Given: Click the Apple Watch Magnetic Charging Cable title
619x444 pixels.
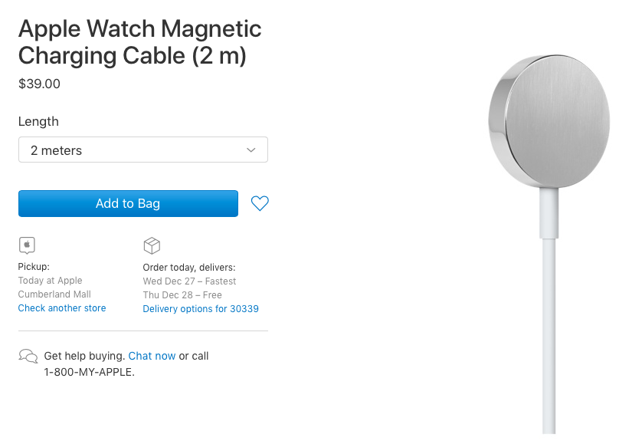Looking at the screenshot, I should tap(139, 42).
